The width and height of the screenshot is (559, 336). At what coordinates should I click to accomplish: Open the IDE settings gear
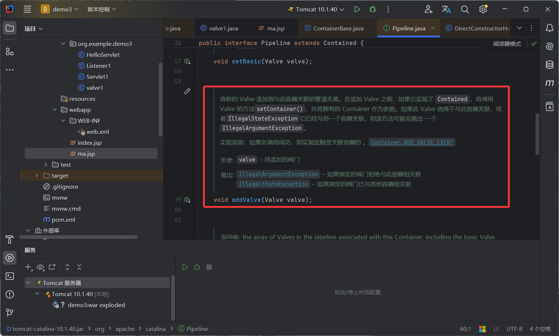click(483, 10)
